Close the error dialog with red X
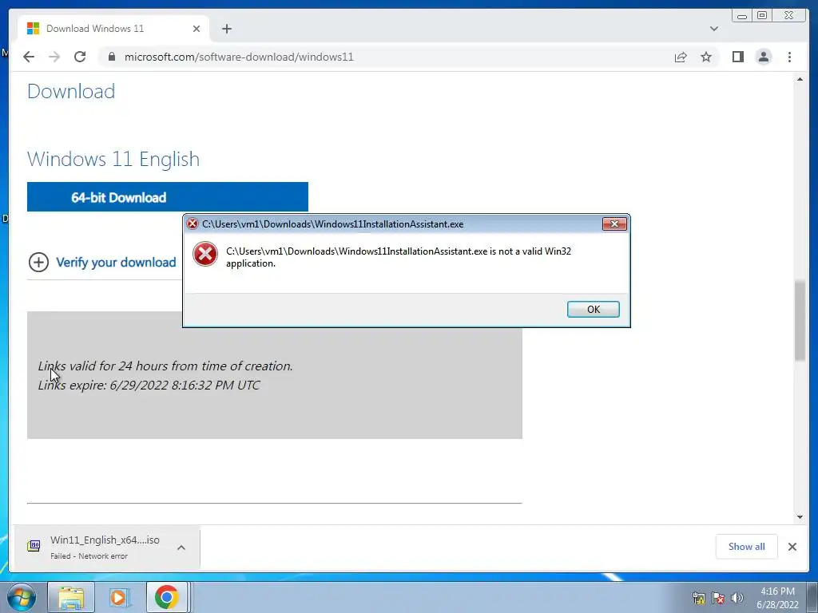 tap(614, 223)
